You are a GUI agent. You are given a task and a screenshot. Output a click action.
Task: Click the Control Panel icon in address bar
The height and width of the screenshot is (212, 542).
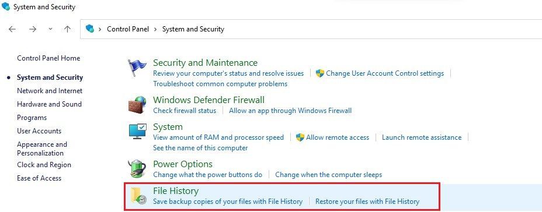[90, 29]
